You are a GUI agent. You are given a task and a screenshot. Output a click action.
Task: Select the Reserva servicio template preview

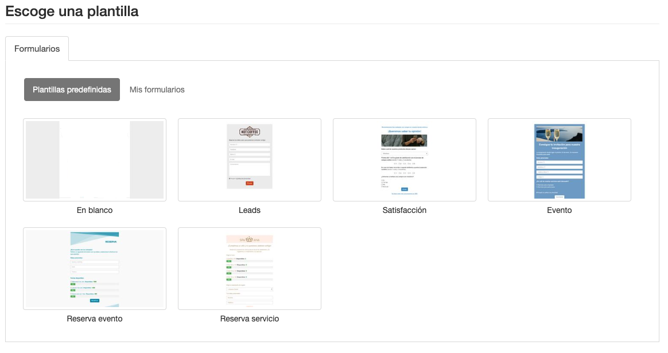tap(250, 269)
